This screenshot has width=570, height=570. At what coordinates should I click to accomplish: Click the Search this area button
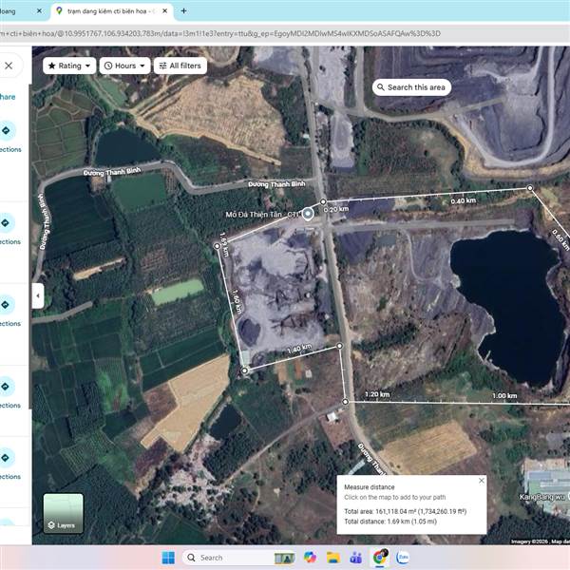[411, 87]
